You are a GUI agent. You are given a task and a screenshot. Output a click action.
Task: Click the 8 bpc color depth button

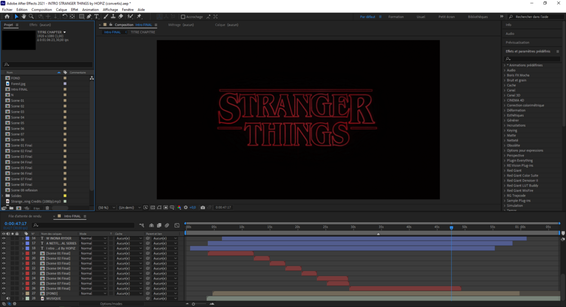[x=37, y=208]
